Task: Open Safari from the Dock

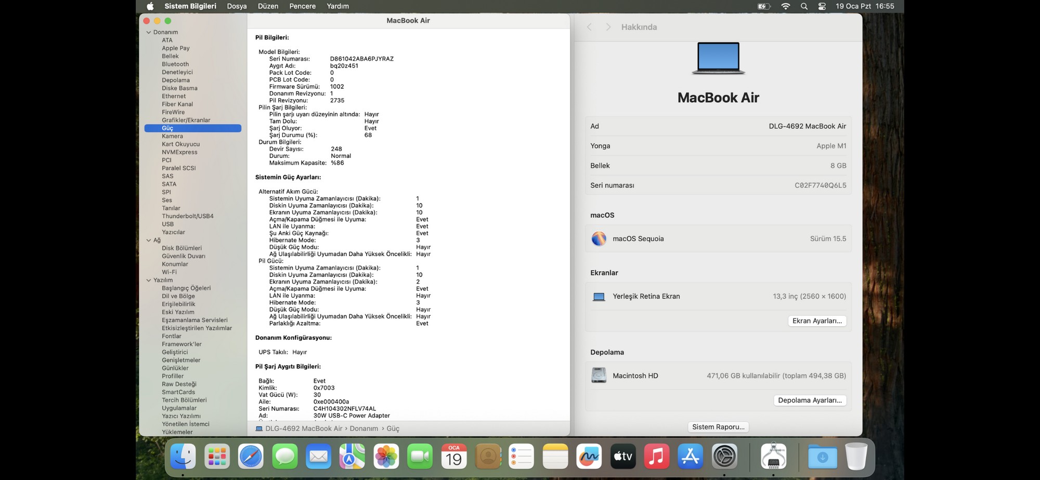Action: tap(251, 457)
